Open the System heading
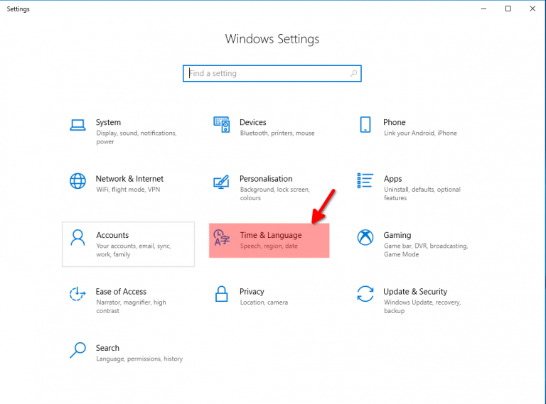The width and height of the screenshot is (546, 404). pyautogui.click(x=108, y=122)
